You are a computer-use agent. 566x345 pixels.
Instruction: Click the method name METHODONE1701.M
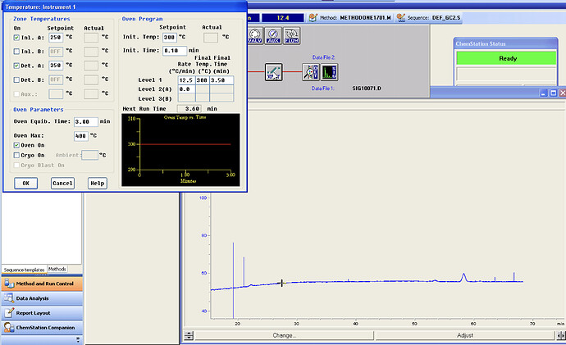(x=365, y=18)
